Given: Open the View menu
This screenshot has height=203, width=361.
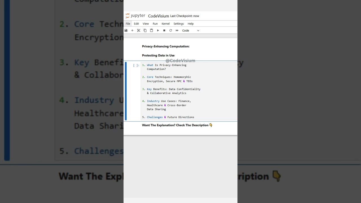Looking at the screenshot, I should (146, 24).
